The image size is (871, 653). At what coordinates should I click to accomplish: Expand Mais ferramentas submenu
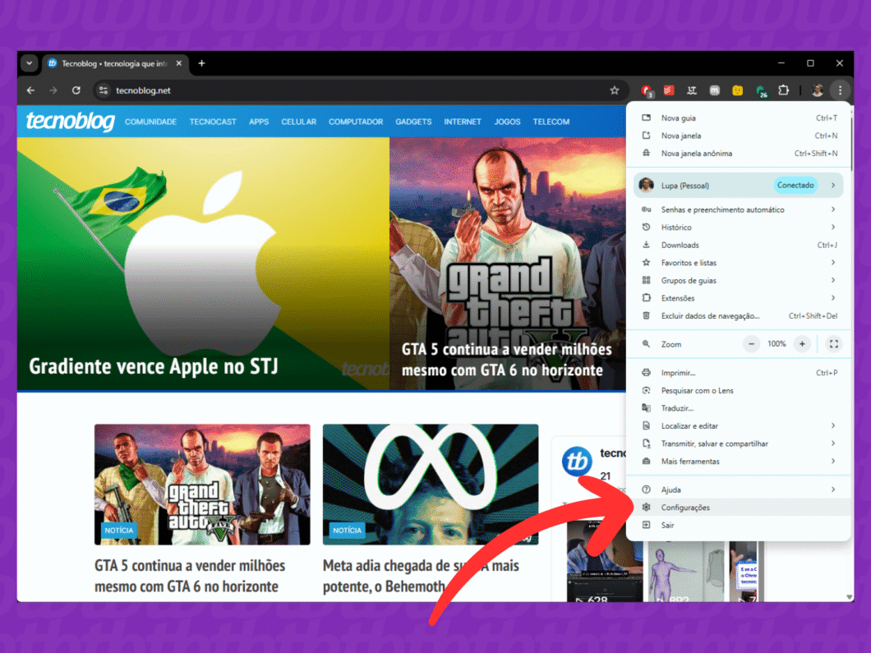pyautogui.click(x=739, y=462)
